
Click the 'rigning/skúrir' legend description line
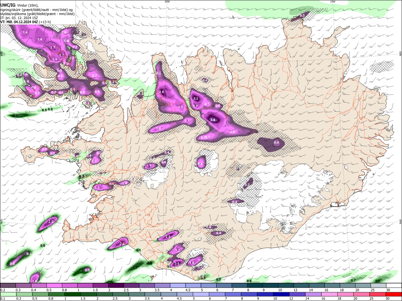coord(36,10)
